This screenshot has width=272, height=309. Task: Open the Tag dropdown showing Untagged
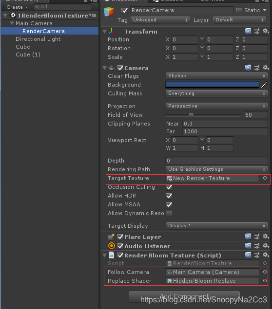(x=160, y=20)
